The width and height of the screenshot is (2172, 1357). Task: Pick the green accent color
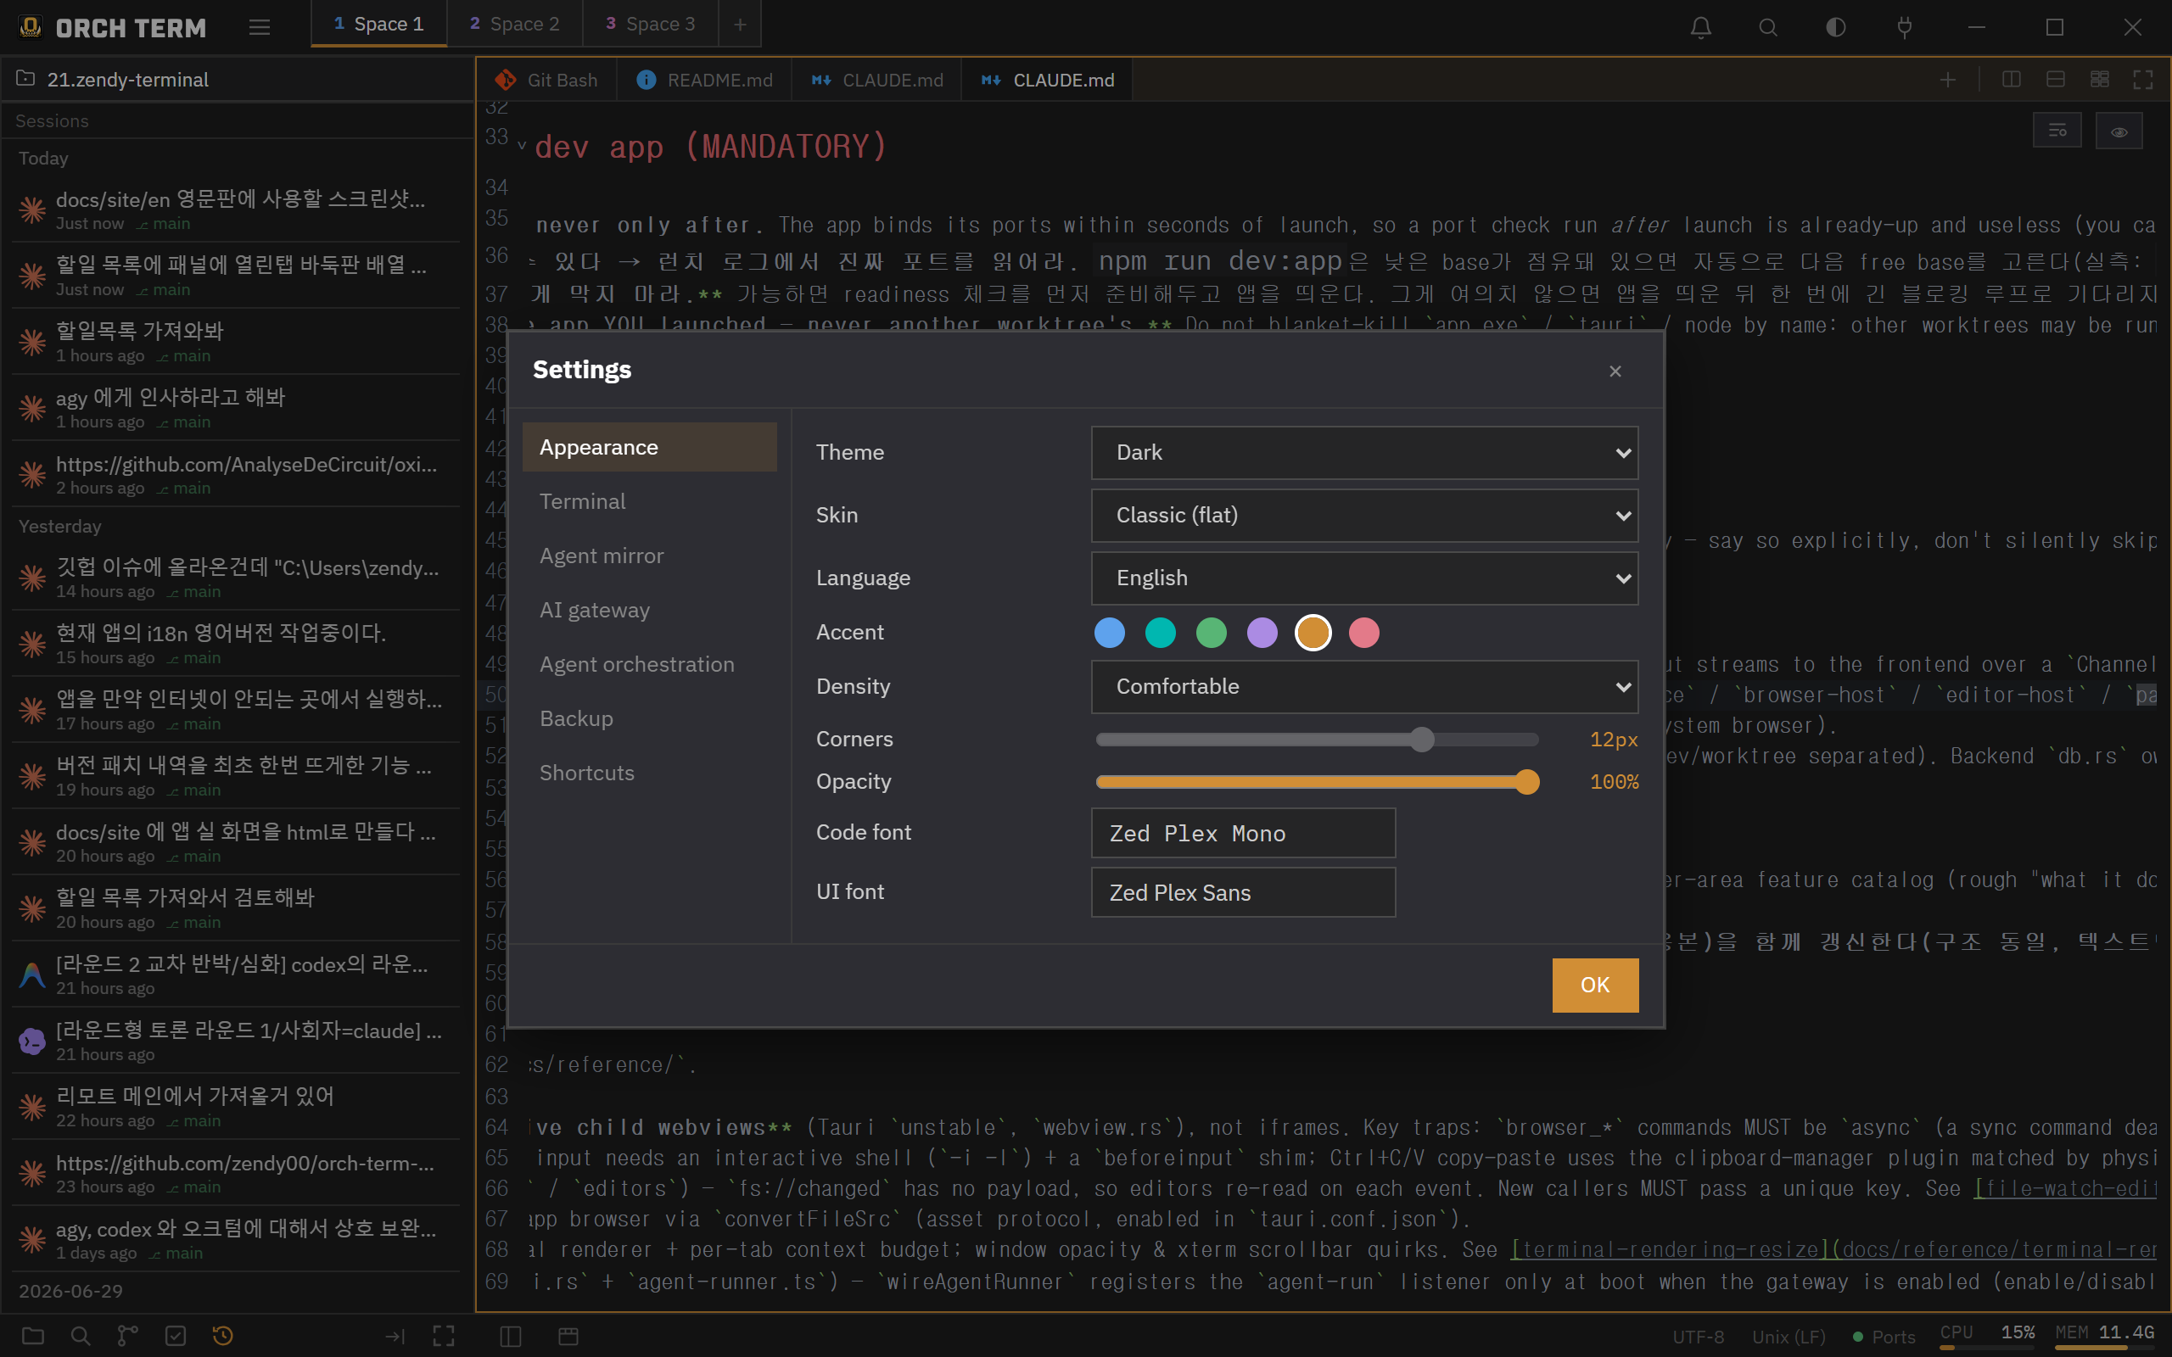click(1212, 633)
